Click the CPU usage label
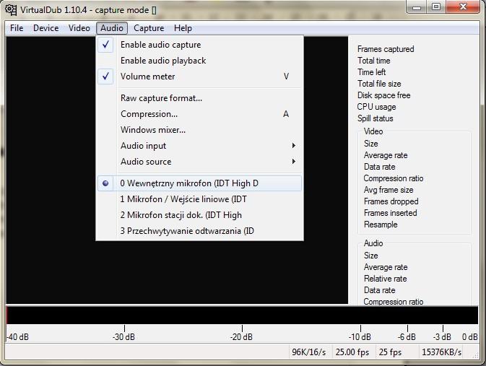The width and height of the screenshot is (486, 366). (376, 107)
